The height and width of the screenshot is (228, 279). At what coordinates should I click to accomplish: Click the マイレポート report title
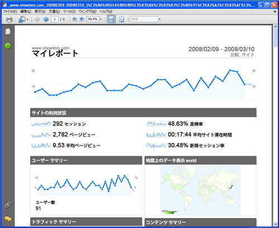click(x=55, y=54)
